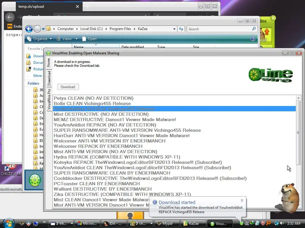Viewport: 305px width, 228px height.
Task: Click the Download button in VirusWire
Action: pyautogui.click(x=68, y=87)
